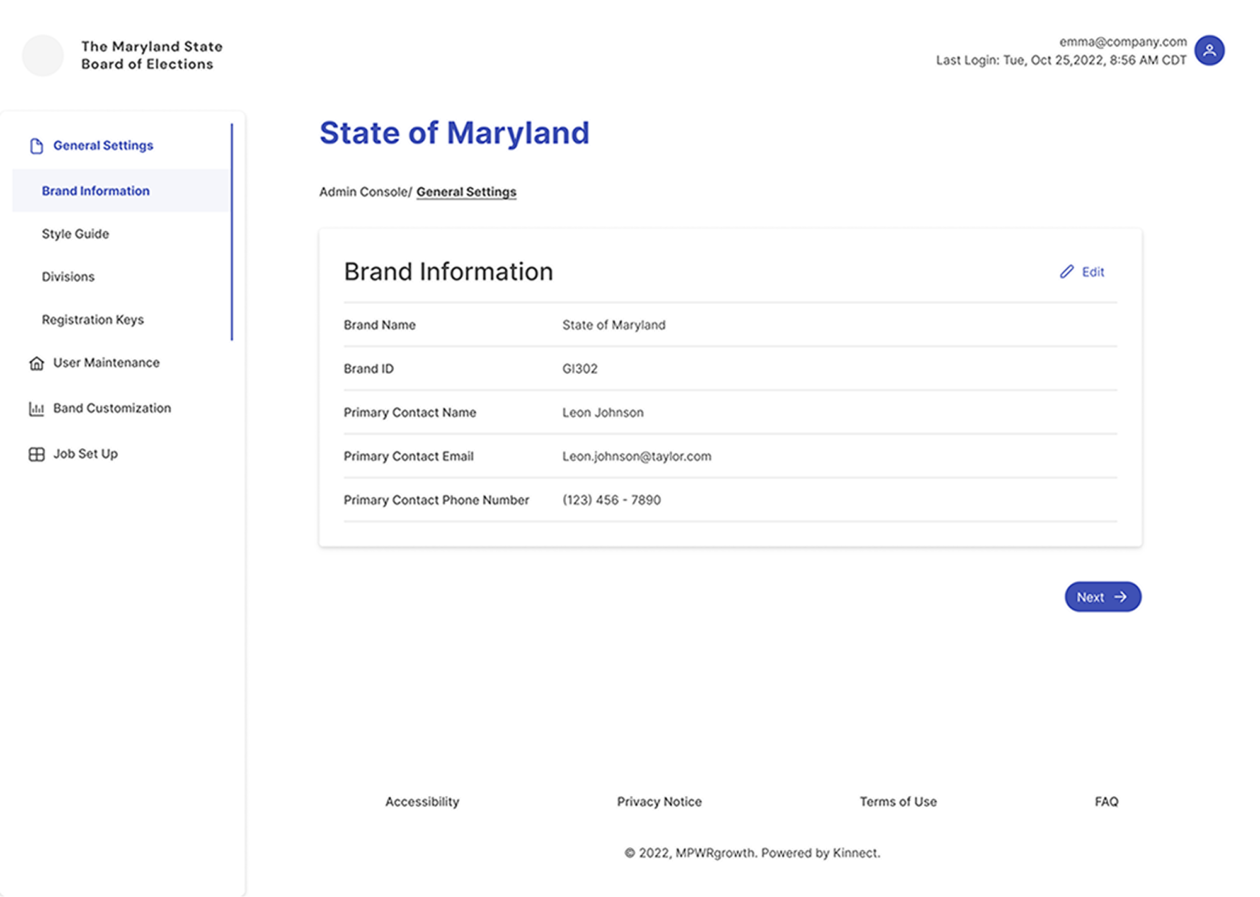View the Terms of Use page
1260x897 pixels.
click(898, 801)
